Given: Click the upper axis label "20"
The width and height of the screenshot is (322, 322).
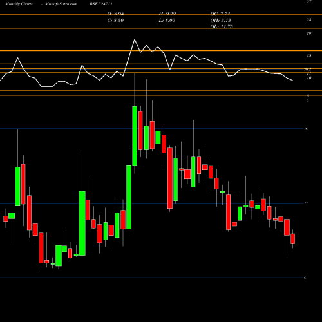Looking at the screenshot, I should point(308,33).
